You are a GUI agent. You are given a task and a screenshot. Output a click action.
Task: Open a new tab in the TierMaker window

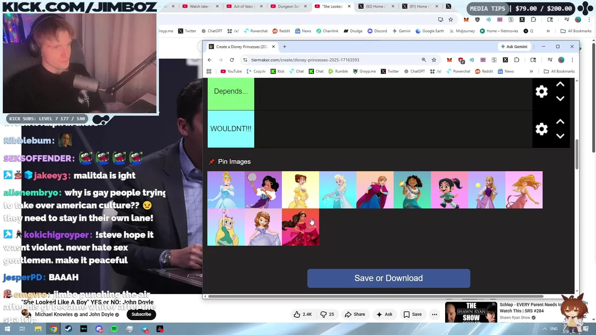click(284, 47)
